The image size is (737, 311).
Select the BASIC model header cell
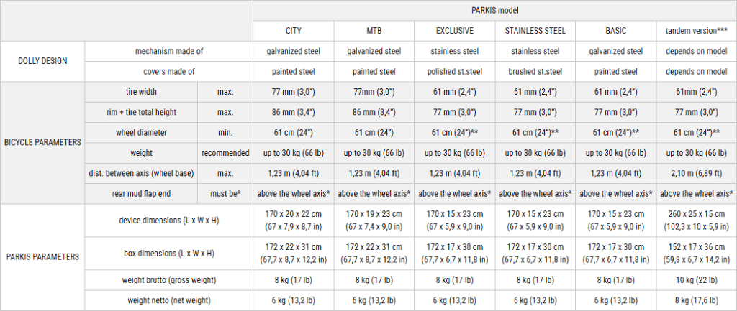point(616,31)
